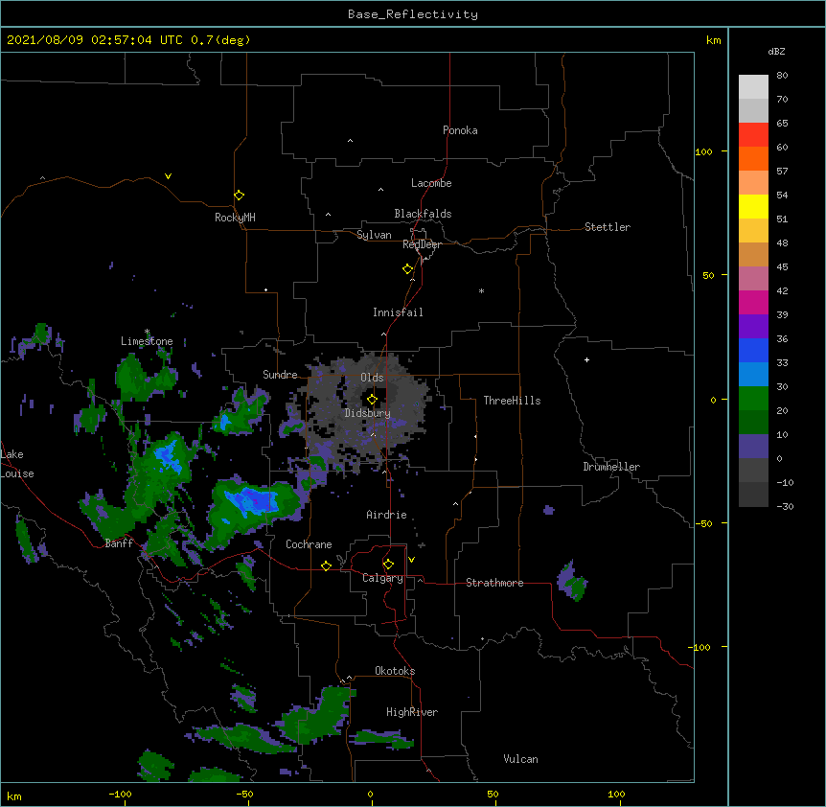Click the white asterisk marker east of Innisfail
The height and width of the screenshot is (807, 826).
481,290
